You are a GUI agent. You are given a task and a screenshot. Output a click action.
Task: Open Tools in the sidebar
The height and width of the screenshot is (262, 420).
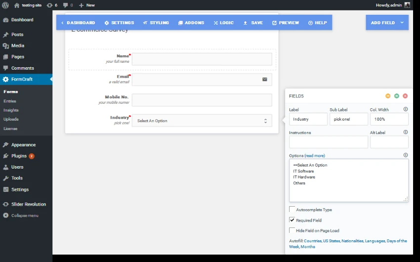coord(26,178)
